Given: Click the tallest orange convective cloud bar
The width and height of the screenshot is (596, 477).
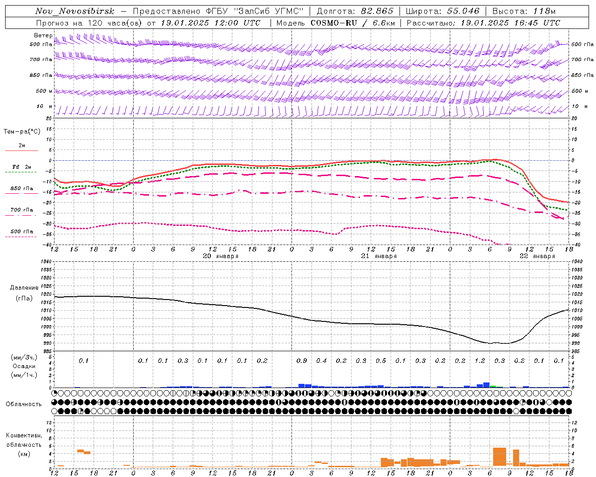Looking at the screenshot, I should click(x=500, y=457).
